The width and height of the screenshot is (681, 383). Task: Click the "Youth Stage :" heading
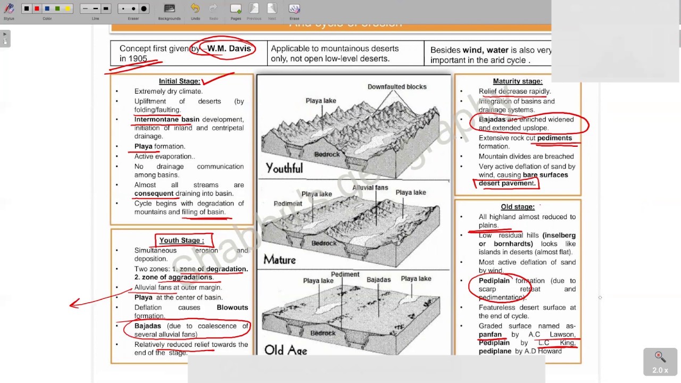tap(181, 240)
